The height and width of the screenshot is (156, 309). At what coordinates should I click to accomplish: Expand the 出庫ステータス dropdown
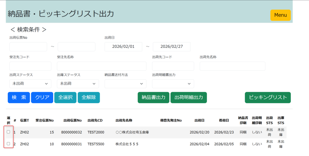(78, 84)
